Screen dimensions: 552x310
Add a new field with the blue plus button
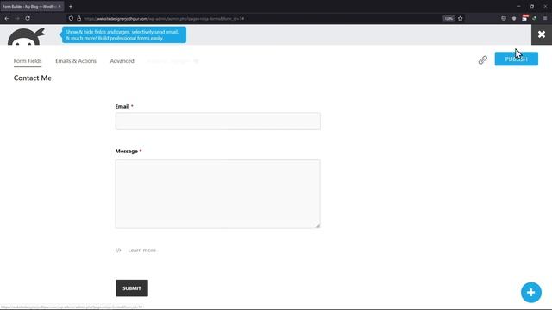coord(531,293)
